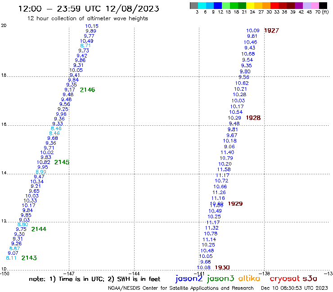Select the yellow swatch in the wave height scale
The height and width of the screenshot is (292, 333).
coord(250,5)
